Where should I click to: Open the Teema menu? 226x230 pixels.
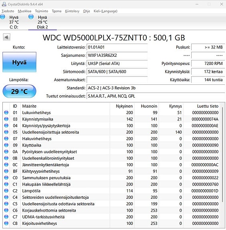click(57, 11)
